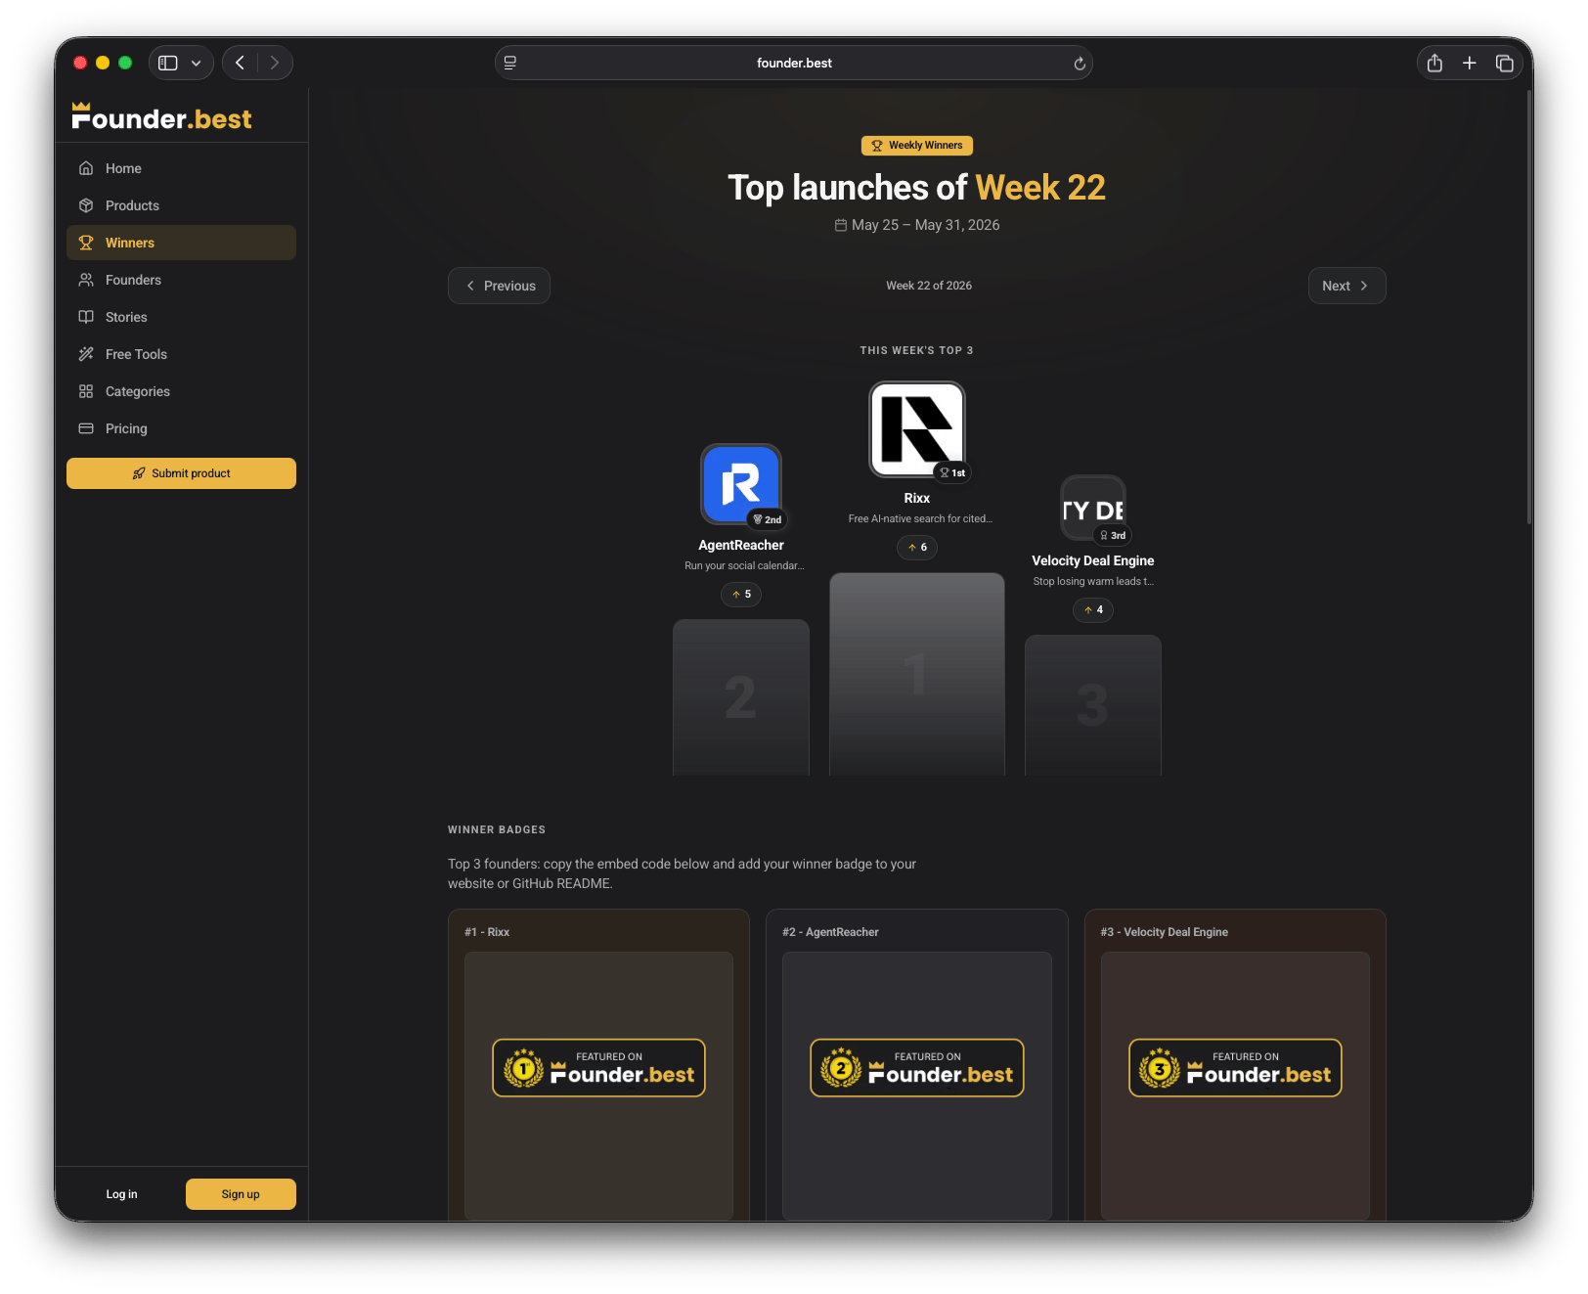Click the founder.best address bar
This screenshot has width=1588, height=1294.
(794, 63)
